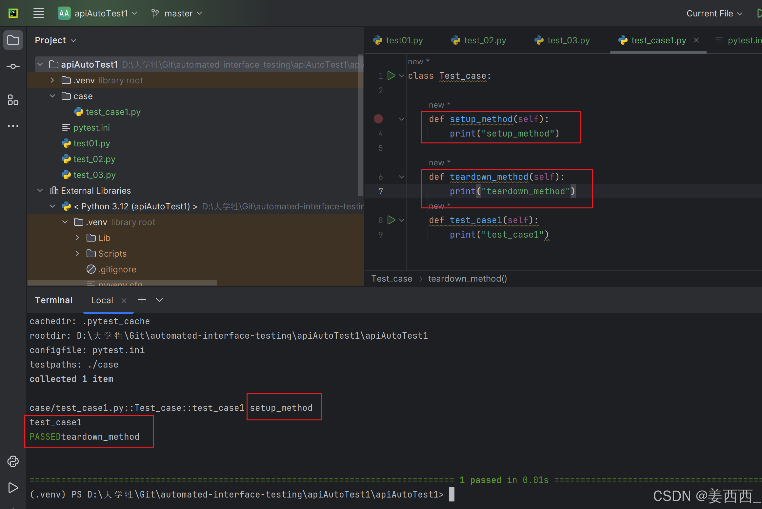Run Test_case class from gutter icon
The height and width of the screenshot is (509, 762).
pos(391,76)
